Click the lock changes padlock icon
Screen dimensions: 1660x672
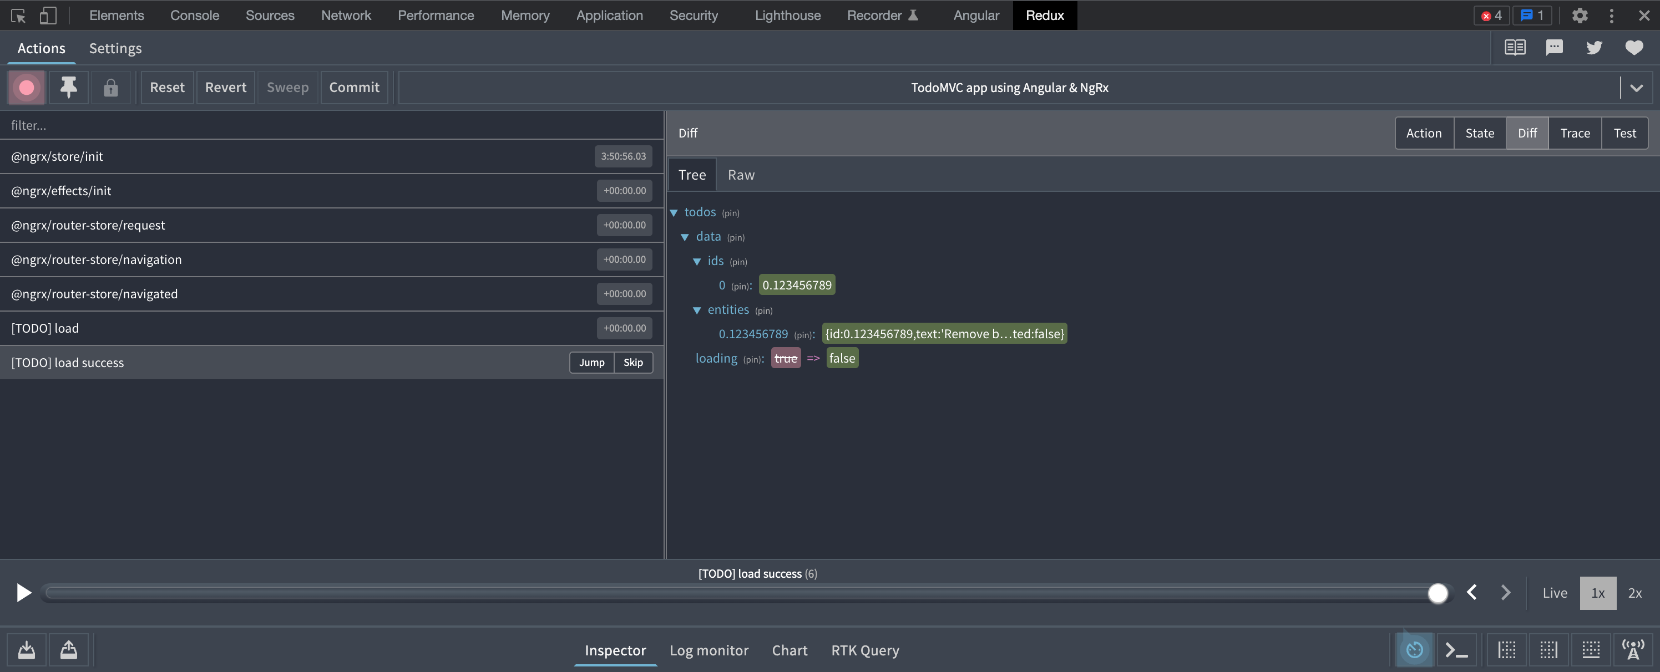coord(111,88)
